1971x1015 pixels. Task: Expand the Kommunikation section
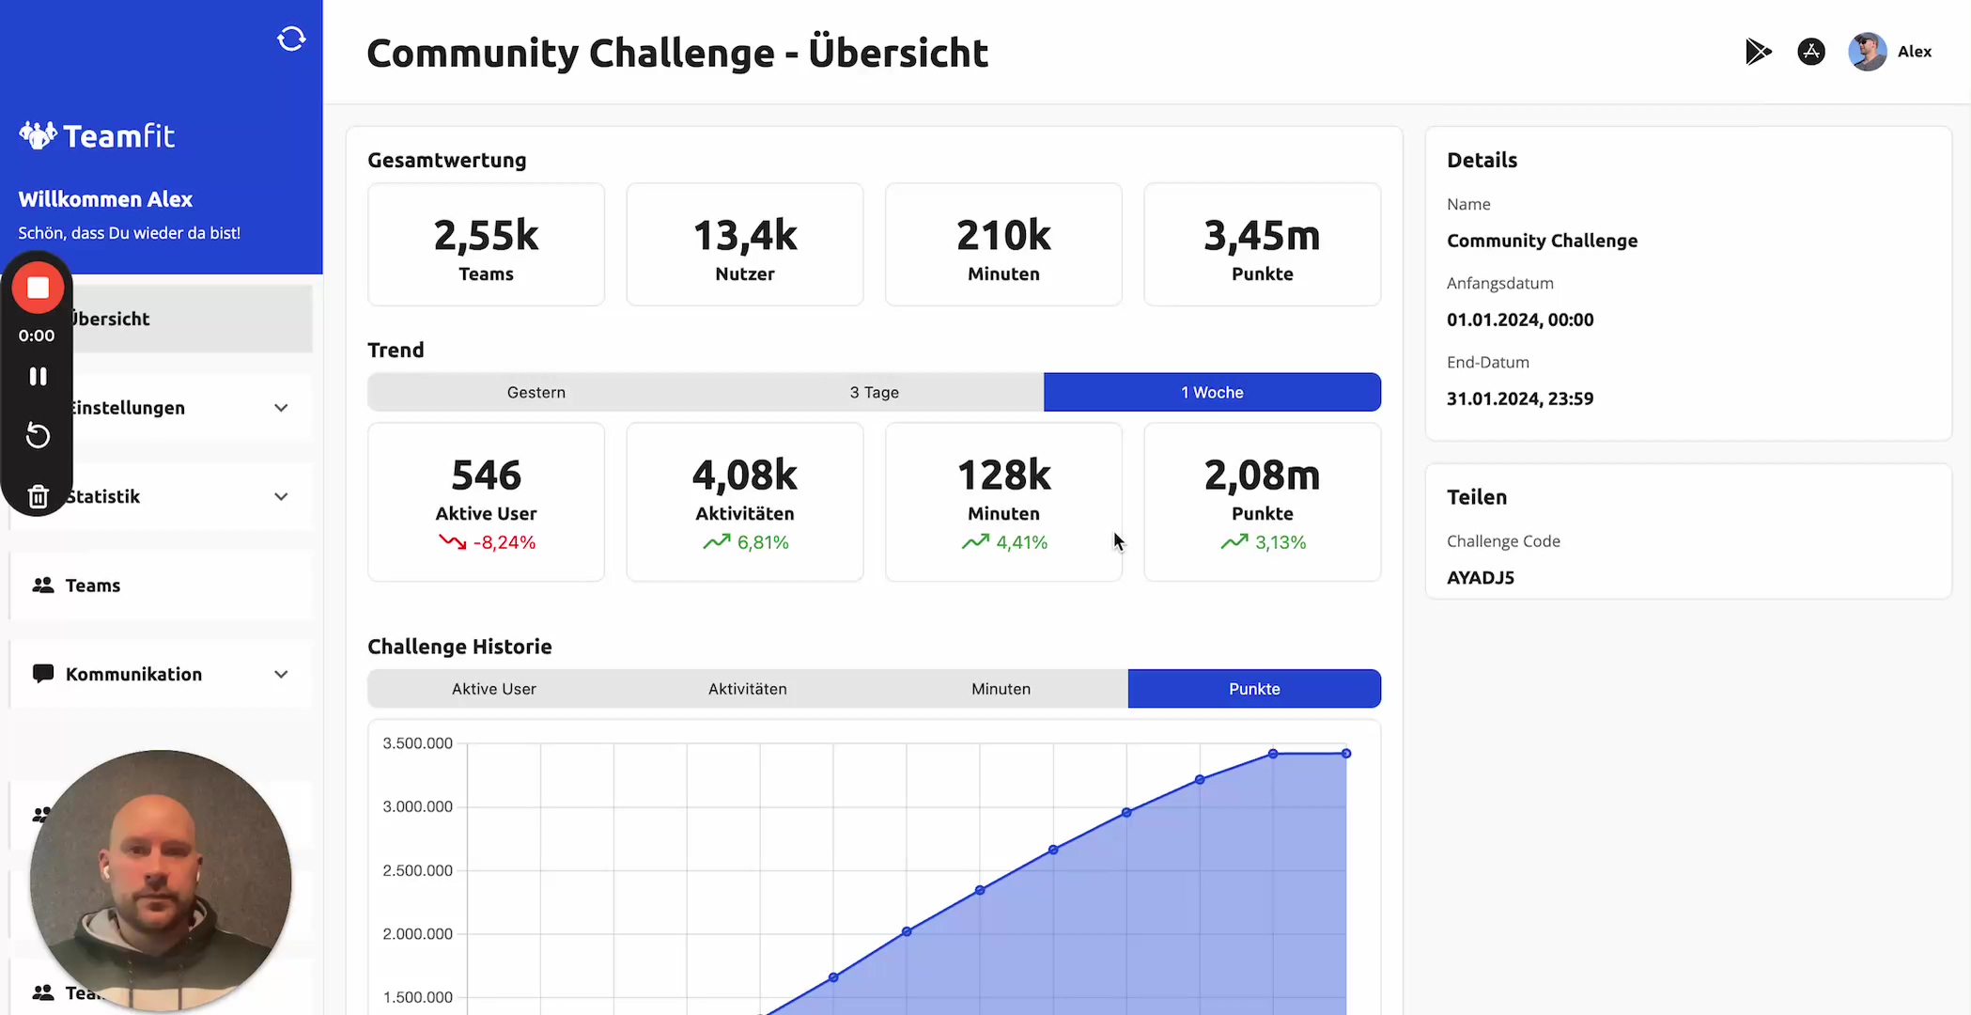(x=281, y=674)
